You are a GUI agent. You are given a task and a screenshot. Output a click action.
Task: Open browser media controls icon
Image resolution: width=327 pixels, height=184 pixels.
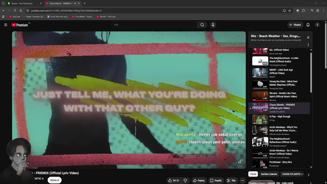[x=312, y=10]
